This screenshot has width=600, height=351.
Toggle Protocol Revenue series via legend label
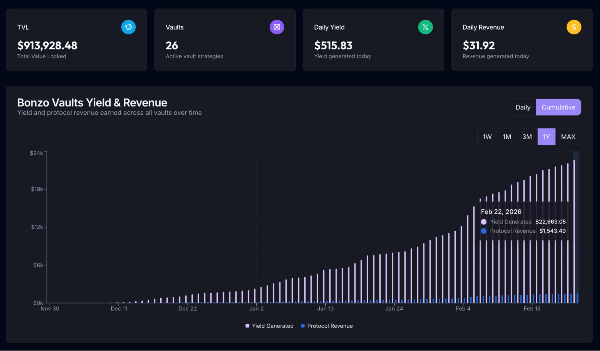(330, 326)
